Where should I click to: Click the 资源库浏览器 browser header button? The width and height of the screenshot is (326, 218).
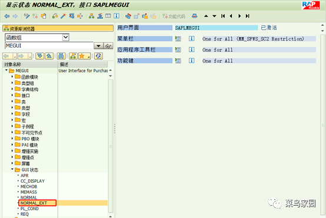58,28
